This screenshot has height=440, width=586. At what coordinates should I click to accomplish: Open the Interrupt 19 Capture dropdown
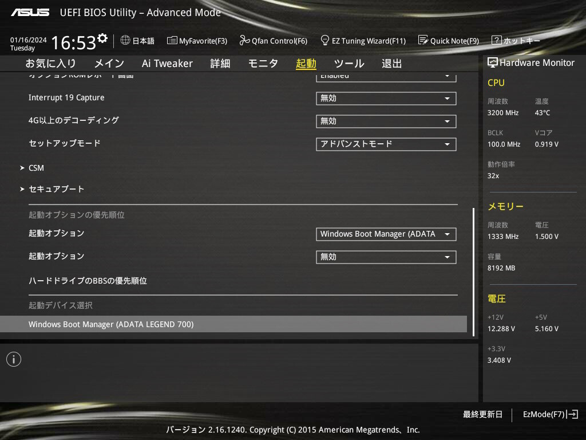pos(386,99)
